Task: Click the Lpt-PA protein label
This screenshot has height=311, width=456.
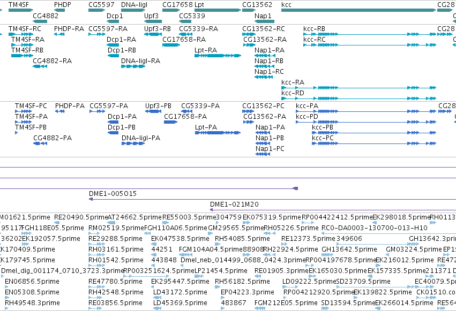Action: pyautogui.click(x=206, y=127)
